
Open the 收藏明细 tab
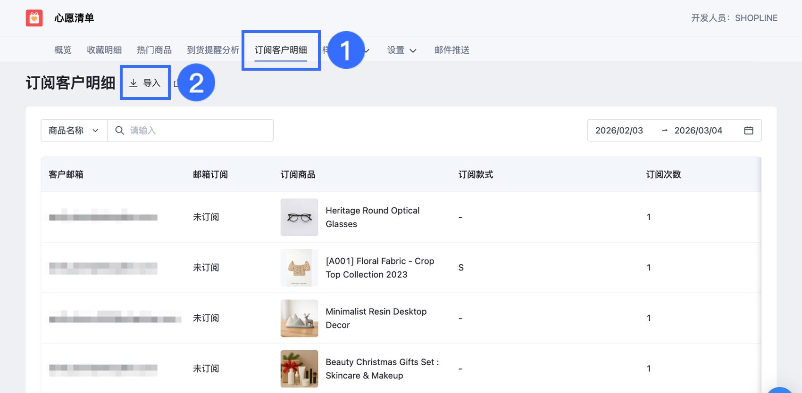(104, 50)
